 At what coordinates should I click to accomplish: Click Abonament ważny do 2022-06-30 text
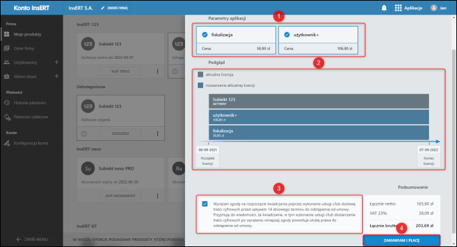(x=110, y=182)
